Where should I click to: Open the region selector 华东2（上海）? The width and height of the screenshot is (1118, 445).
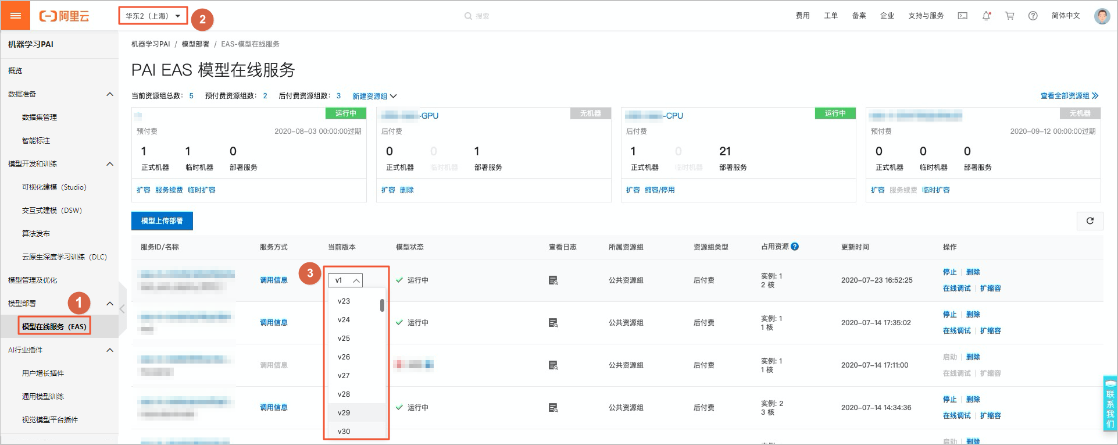153,16
